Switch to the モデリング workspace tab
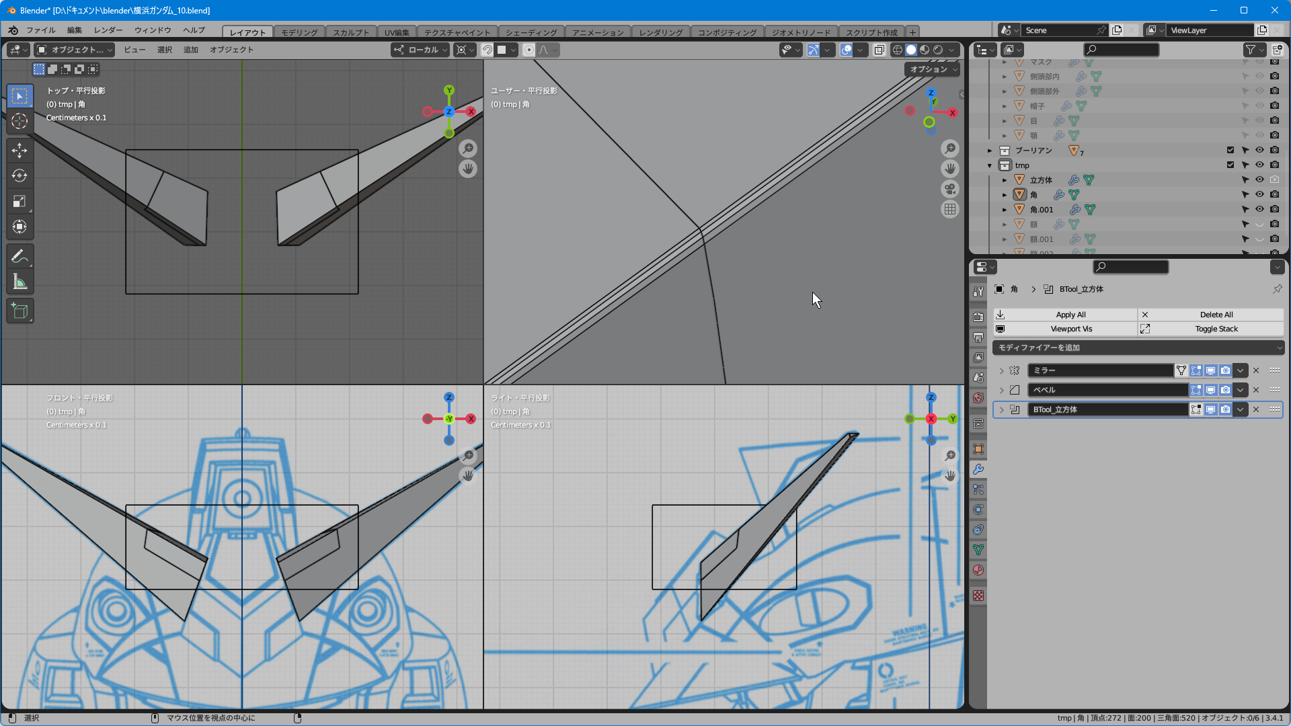Viewport: 1291px width, 726px height. pos(299,32)
